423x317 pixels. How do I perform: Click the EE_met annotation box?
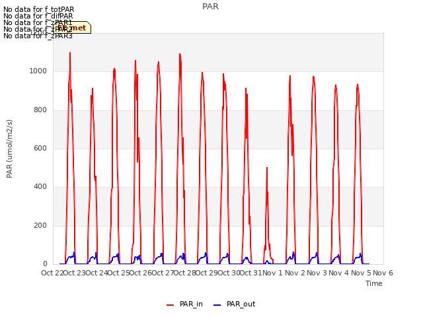click(72, 28)
